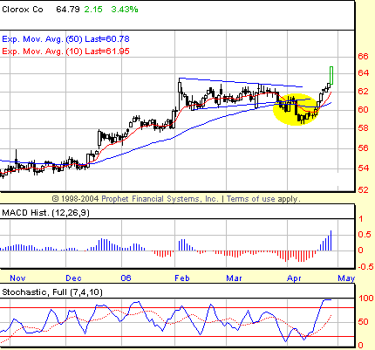Screen dimensions: 375x350
Task: Select the MACD Hist. (12,26,9) panel title
Action: click(45, 213)
